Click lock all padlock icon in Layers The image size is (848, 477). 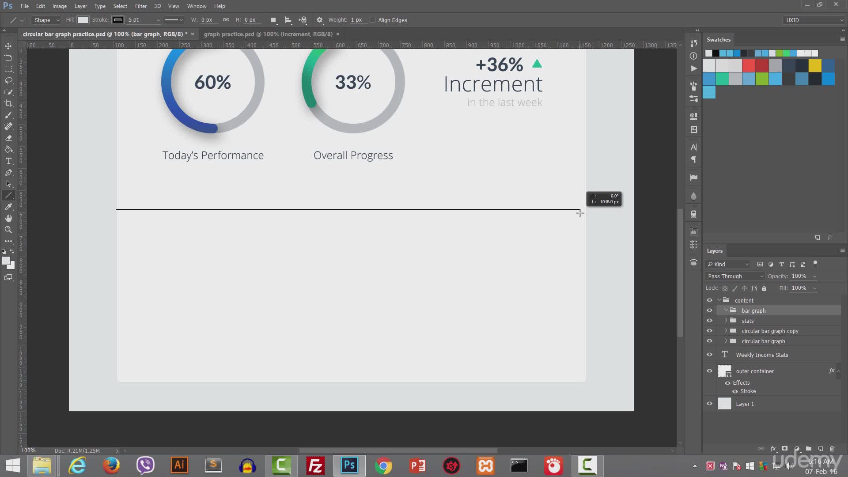click(764, 288)
